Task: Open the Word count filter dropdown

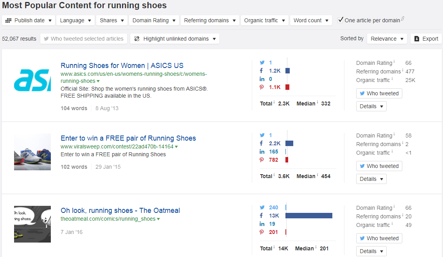Action: [311, 20]
